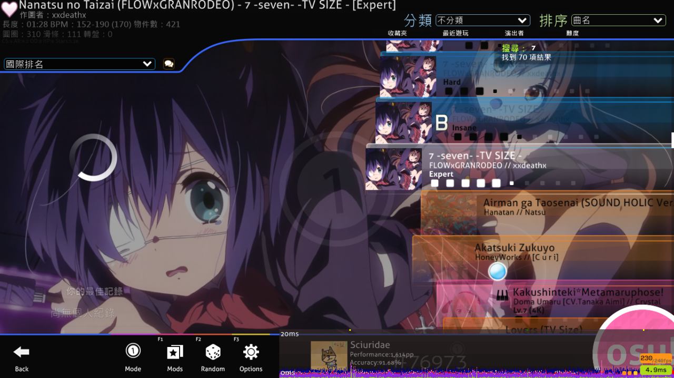Screen dimensions: 674x378
Task: Click Sciuridae user avatar
Action: point(329,355)
